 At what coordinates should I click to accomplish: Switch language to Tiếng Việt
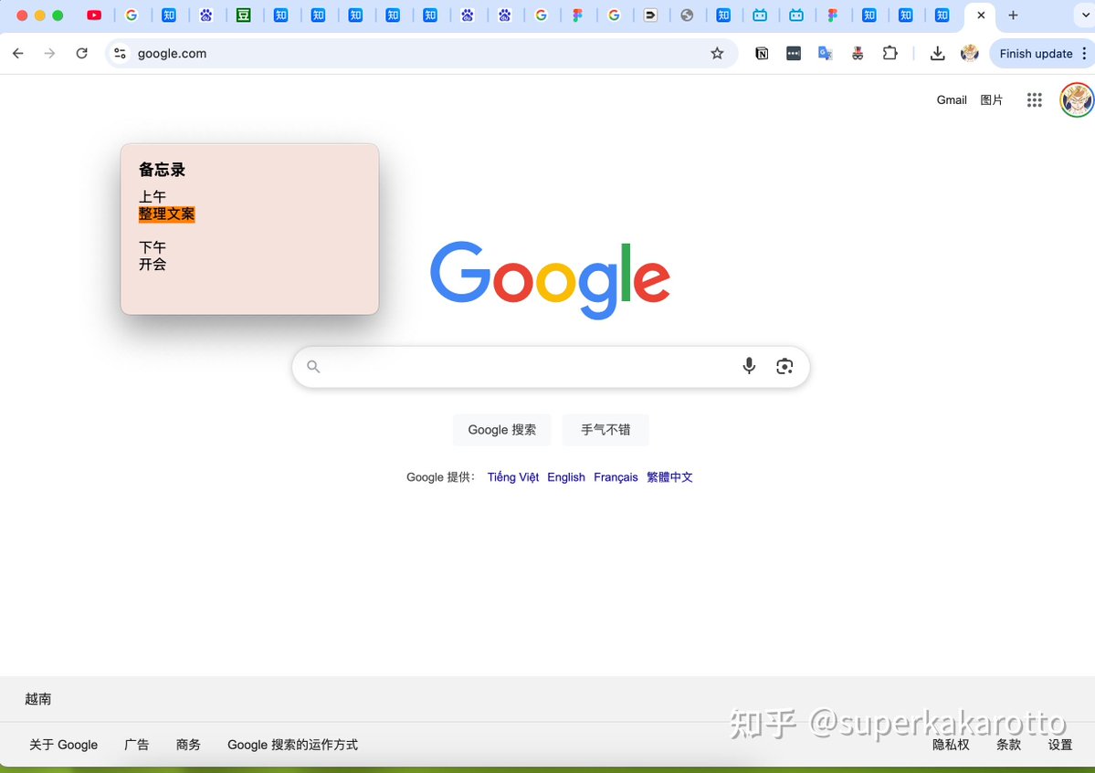pos(512,477)
